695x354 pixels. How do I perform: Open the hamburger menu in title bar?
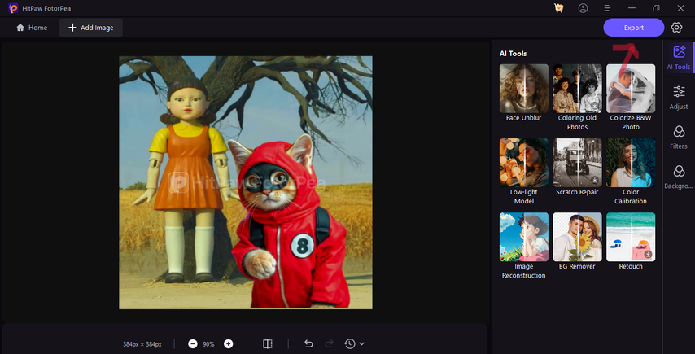coord(607,8)
